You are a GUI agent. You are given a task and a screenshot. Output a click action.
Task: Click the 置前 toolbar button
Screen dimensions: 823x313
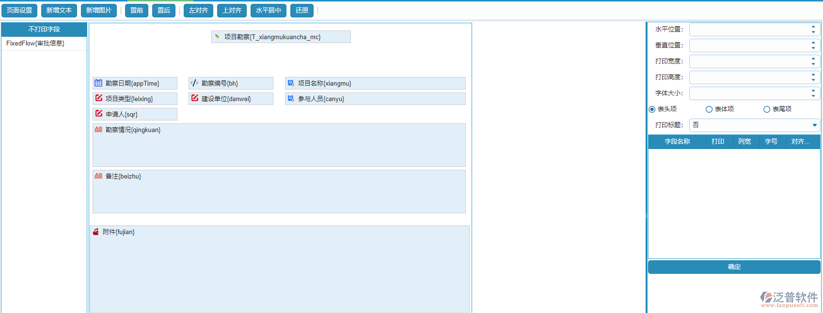click(137, 10)
